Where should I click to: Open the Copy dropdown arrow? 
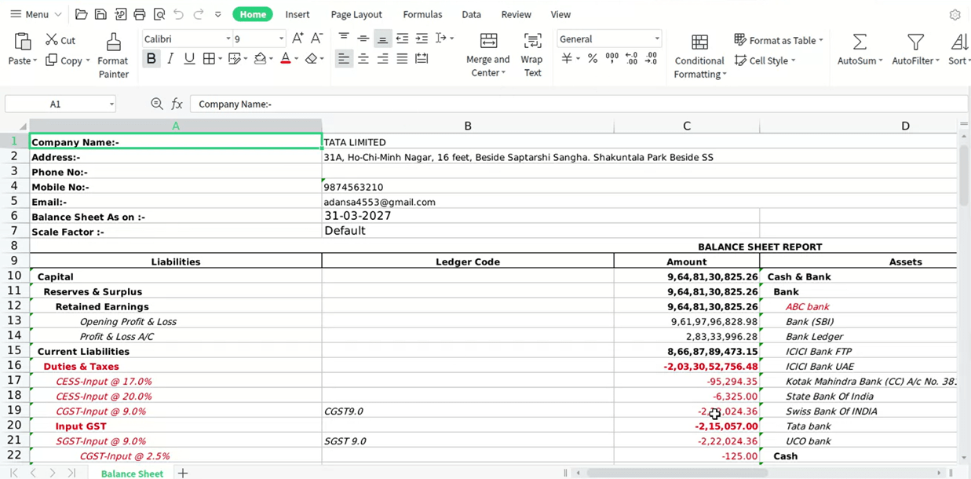pos(88,60)
